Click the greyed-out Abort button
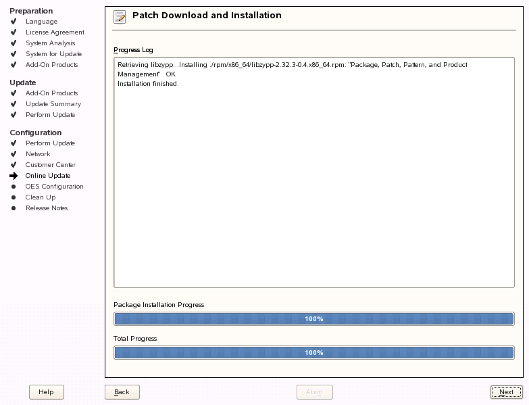 314,392
